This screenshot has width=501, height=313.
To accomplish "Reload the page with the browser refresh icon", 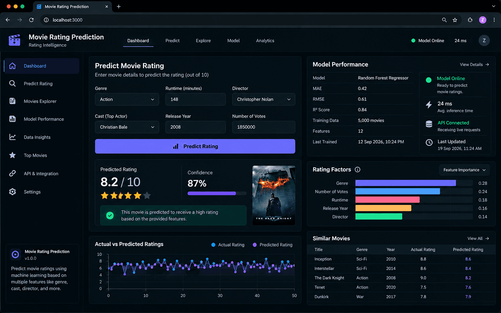I will [31, 20].
